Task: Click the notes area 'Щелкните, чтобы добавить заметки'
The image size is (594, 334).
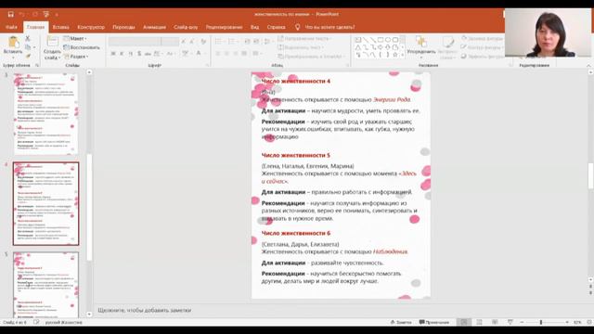Action: click(145, 310)
